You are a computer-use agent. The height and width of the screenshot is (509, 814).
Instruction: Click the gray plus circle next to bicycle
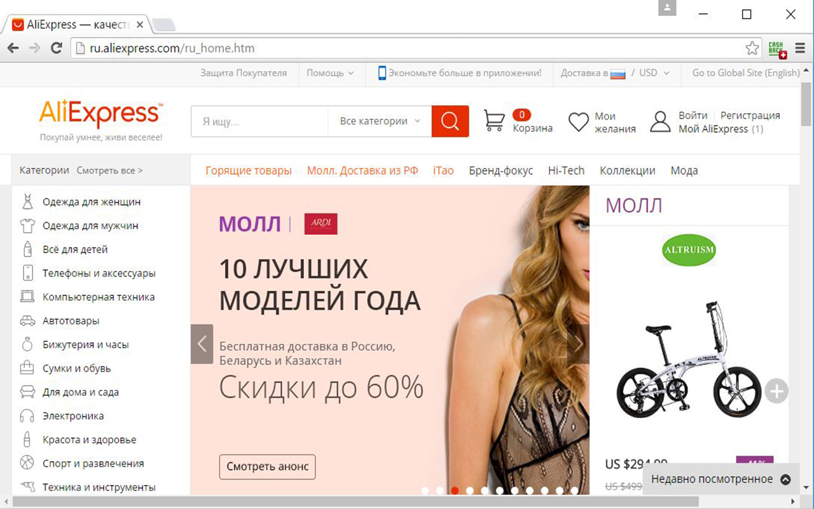(776, 391)
